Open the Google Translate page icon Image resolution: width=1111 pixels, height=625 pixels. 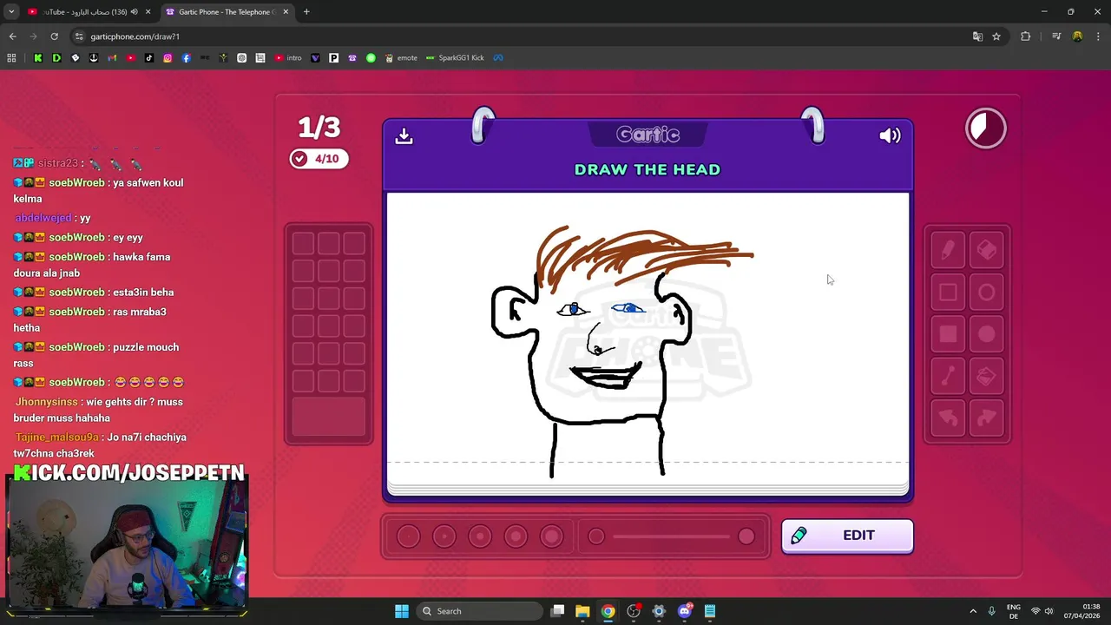pos(977,36)
